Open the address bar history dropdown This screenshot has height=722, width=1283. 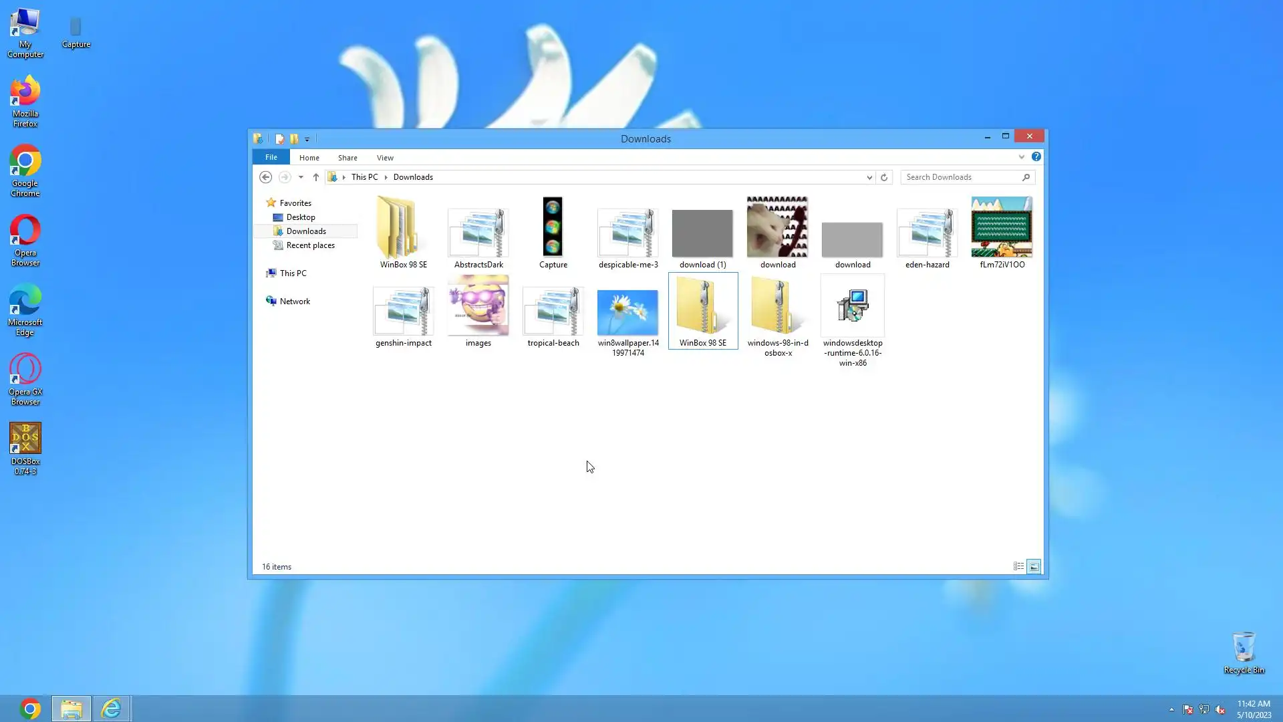pos(869,177)
